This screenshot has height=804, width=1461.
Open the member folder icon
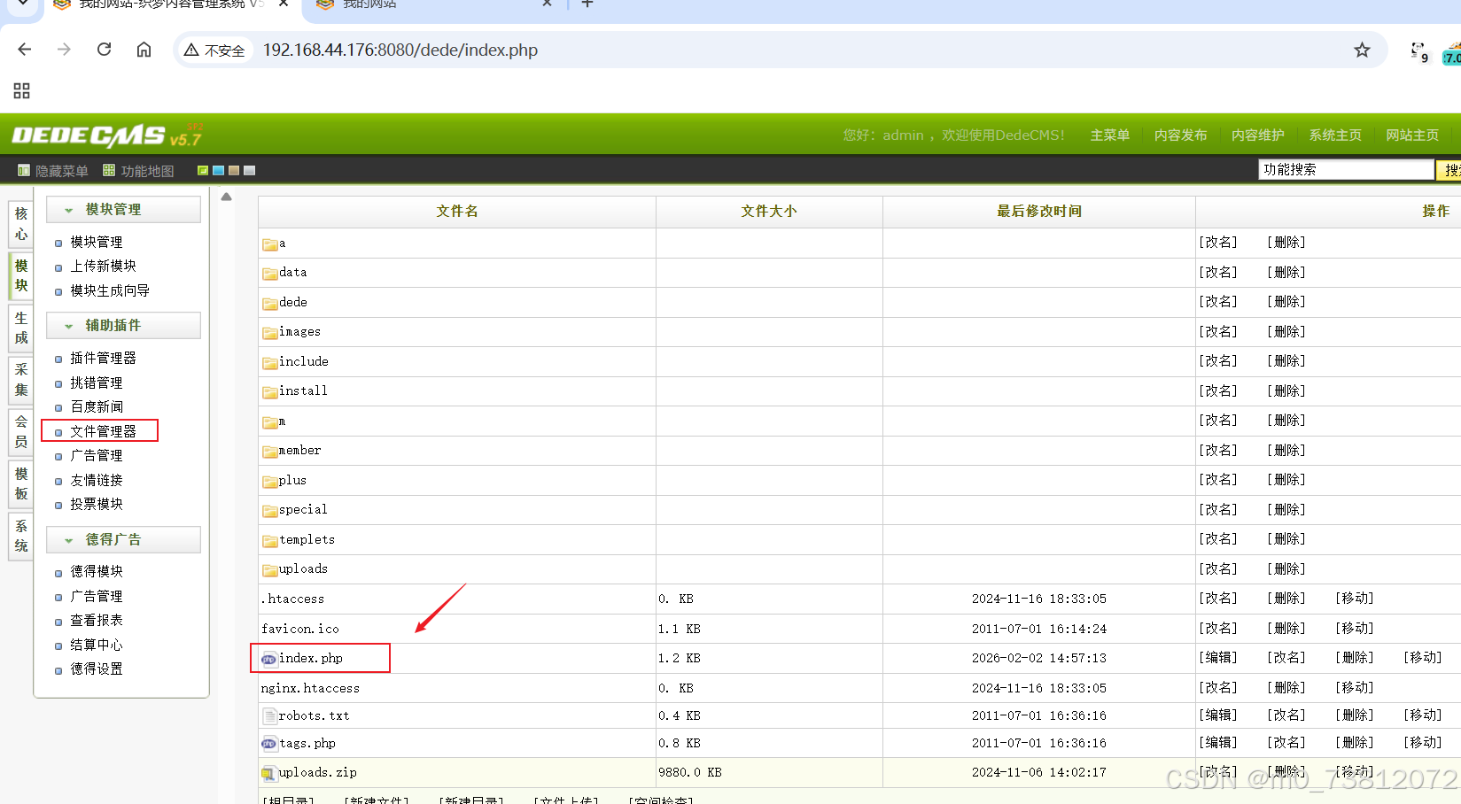tap(269, 452)
